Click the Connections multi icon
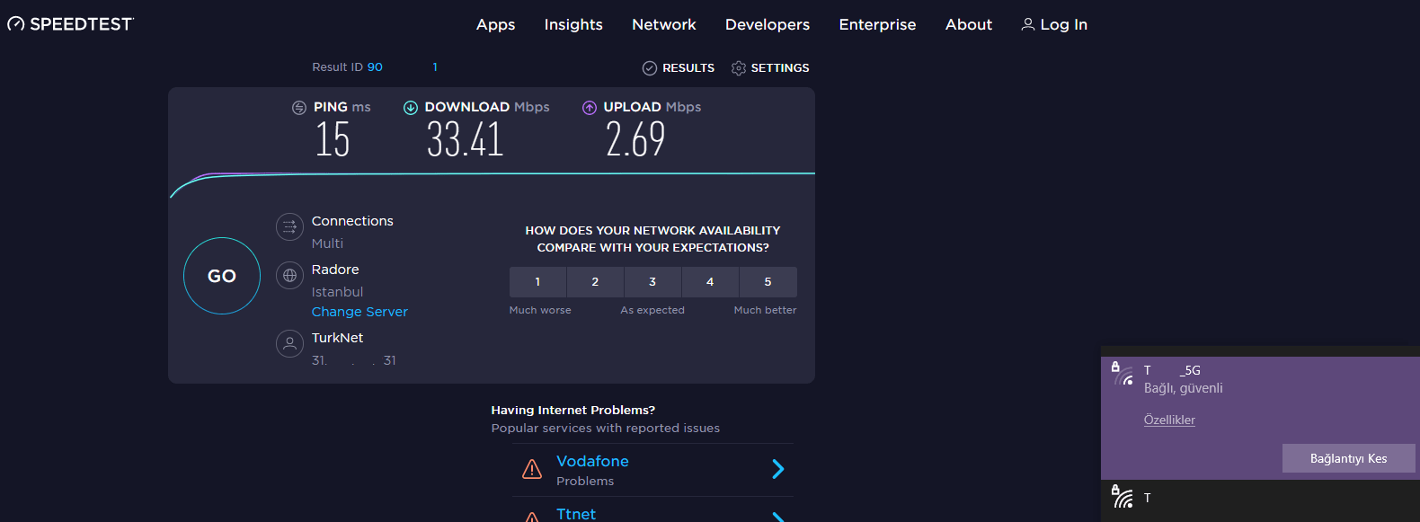This screenshot has width=1420, height=522. pos(289,227)
